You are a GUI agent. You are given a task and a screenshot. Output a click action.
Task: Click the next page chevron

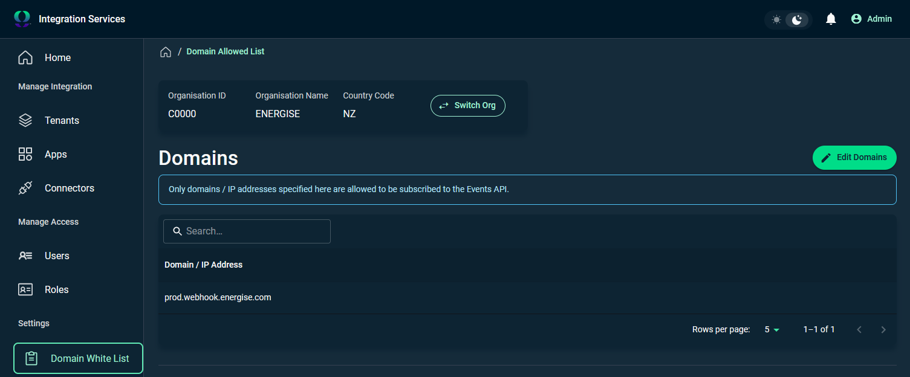click(883, 329)
